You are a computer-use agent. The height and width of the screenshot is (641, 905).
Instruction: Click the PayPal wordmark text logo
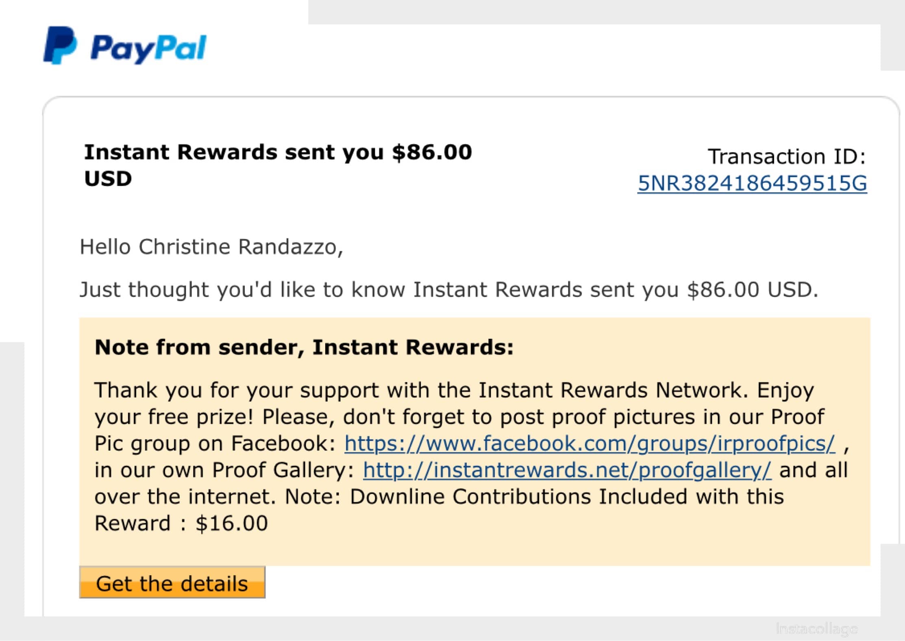148,49
